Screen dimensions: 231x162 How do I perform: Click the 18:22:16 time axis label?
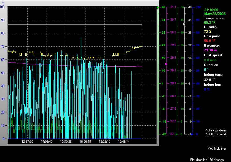pos(104,142)
